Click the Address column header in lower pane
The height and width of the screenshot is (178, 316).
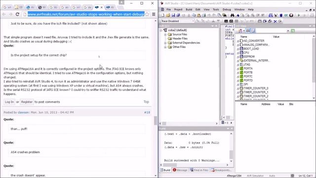tap(266, 104)
